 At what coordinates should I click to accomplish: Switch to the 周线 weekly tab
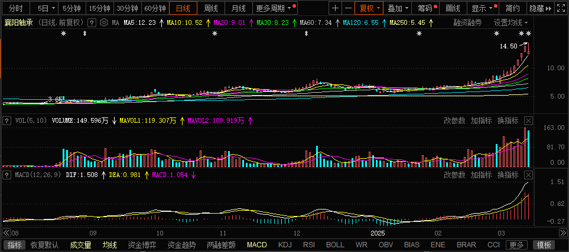211,8
